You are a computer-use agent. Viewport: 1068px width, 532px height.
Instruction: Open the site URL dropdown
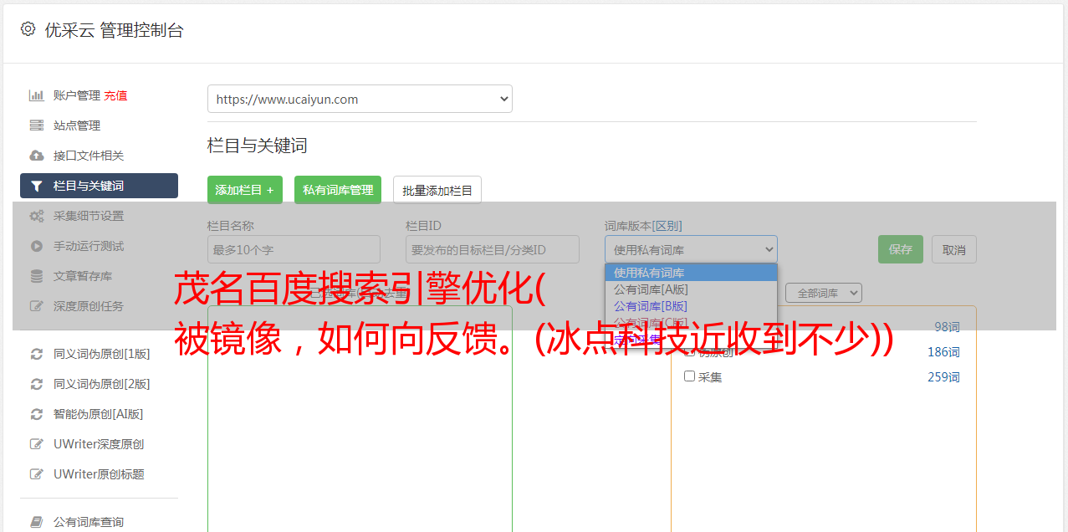[360, 99]
